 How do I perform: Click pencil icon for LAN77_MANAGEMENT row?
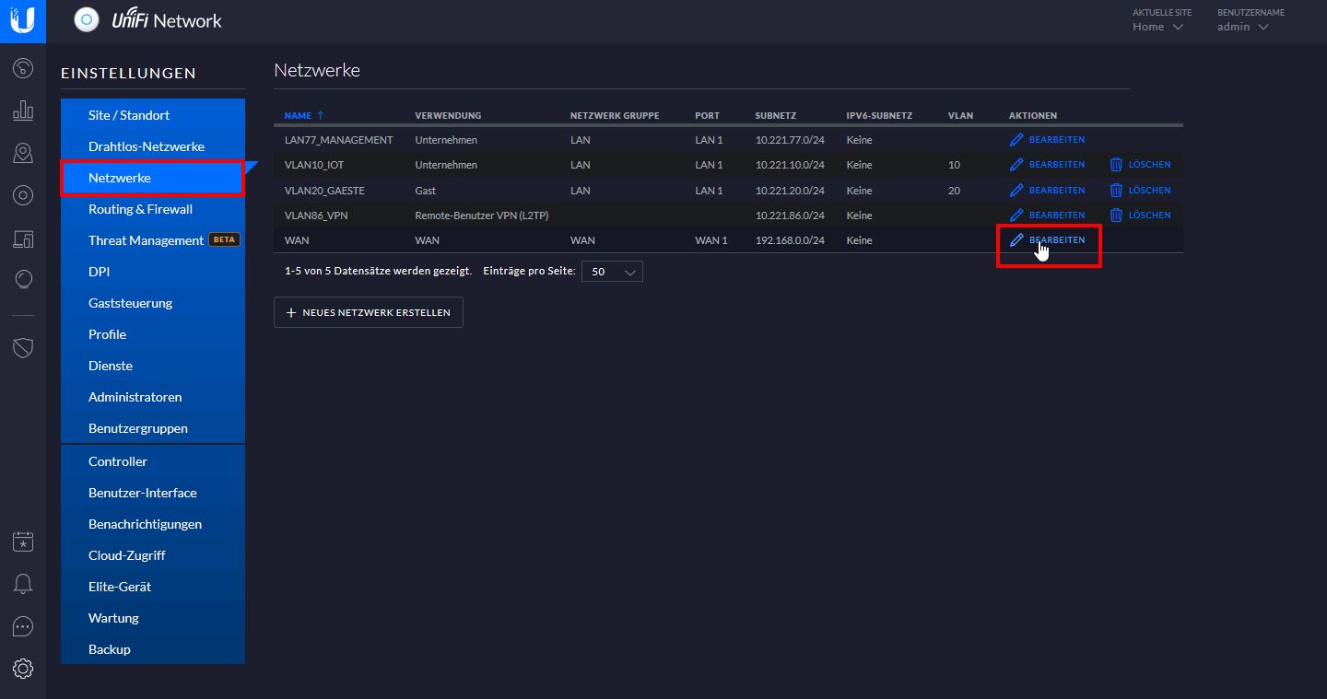(x=1016, y=140)
